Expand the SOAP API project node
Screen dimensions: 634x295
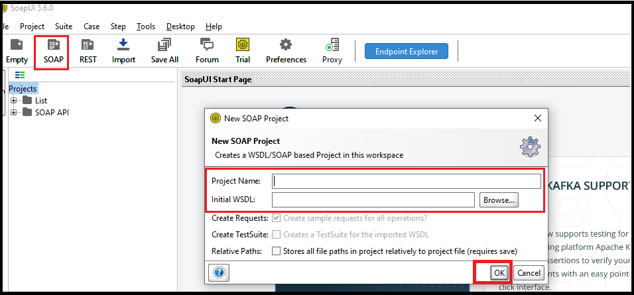tap(14, 113)
